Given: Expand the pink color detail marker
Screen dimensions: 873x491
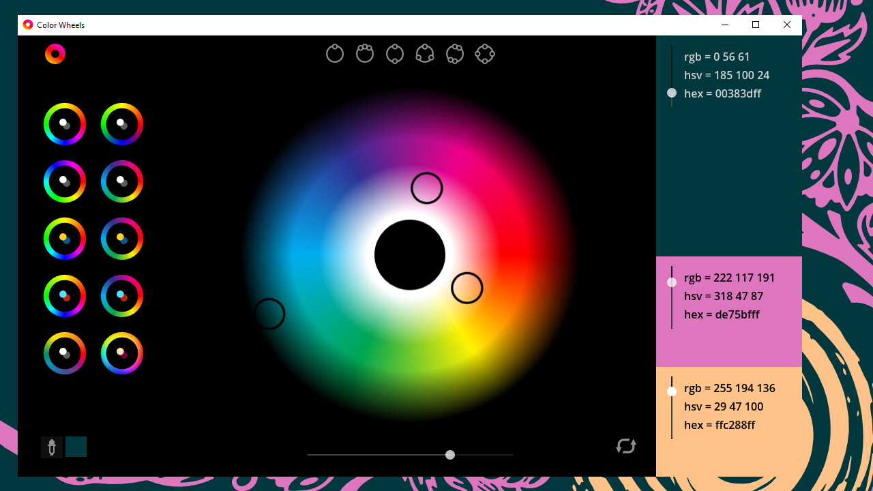Looking at the screenshot, I should [x=672, y=282].
